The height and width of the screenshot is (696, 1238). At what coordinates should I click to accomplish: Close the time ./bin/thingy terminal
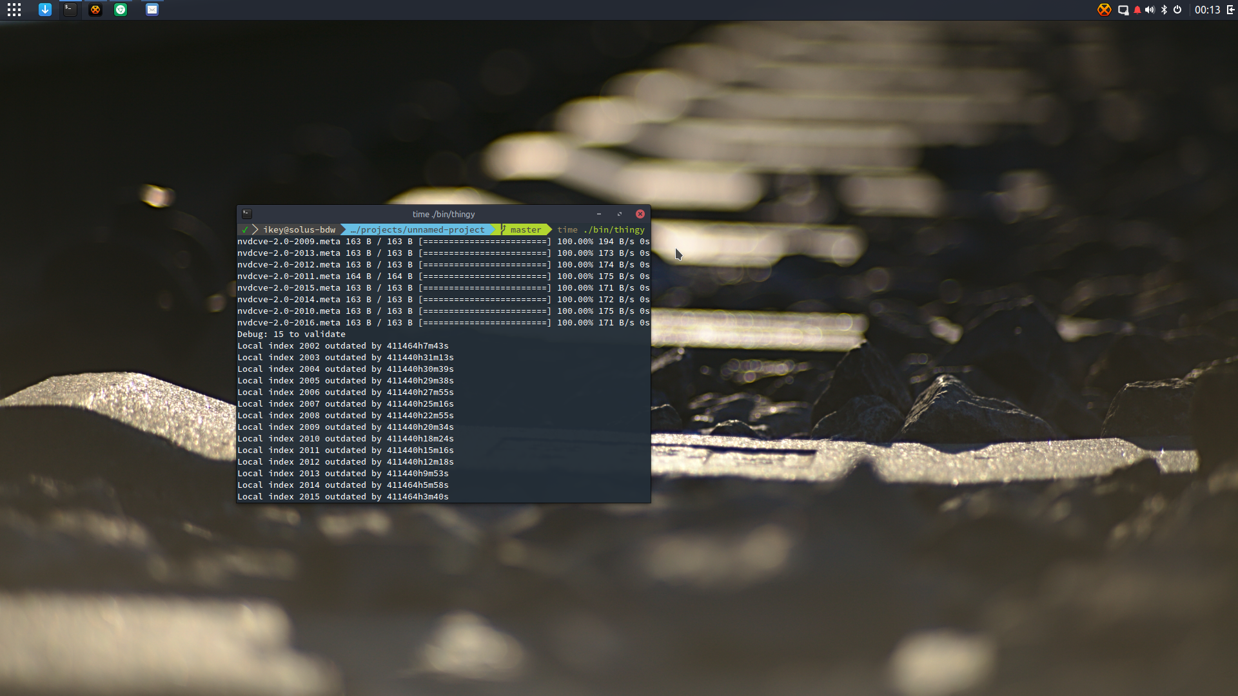click(640, 214)
